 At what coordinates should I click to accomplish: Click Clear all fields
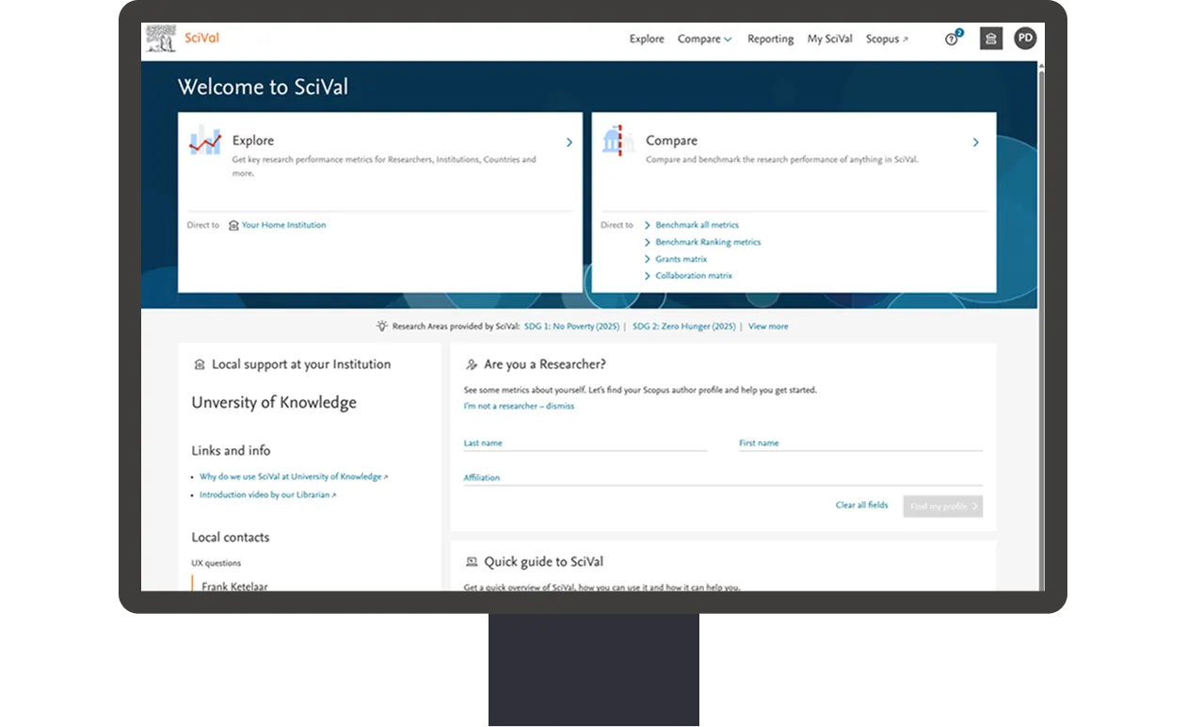pyautogui.click(x=861, y=506)
